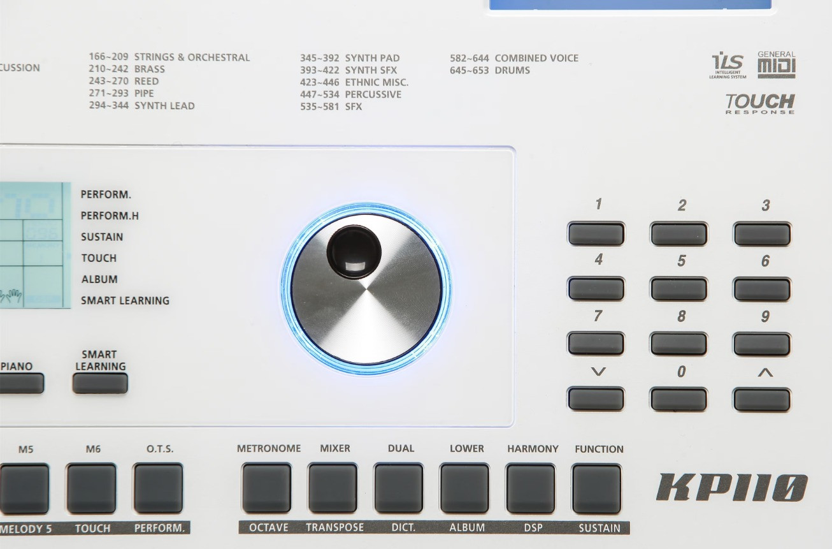Click the up arrow button on the keypad
832x549 pixels.
click(x=762, y=399)
